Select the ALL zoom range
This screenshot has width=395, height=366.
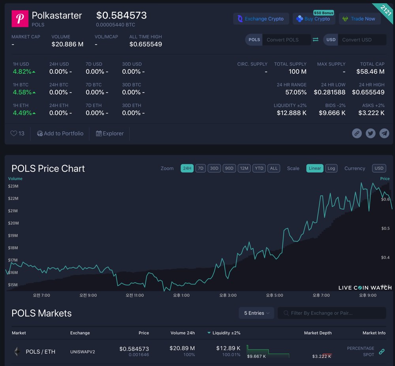[x=274, y=168]
